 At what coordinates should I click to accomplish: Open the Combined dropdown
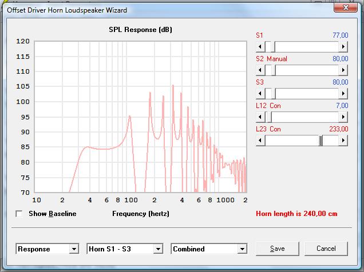point(242,249)
